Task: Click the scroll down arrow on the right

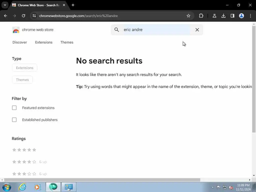Action: click(x=254, y=175)
